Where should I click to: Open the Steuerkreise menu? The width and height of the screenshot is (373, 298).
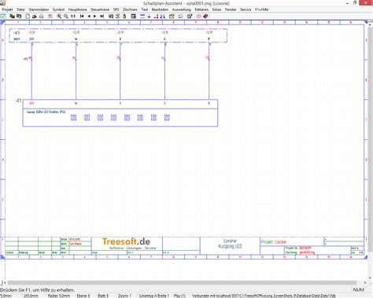100,9
